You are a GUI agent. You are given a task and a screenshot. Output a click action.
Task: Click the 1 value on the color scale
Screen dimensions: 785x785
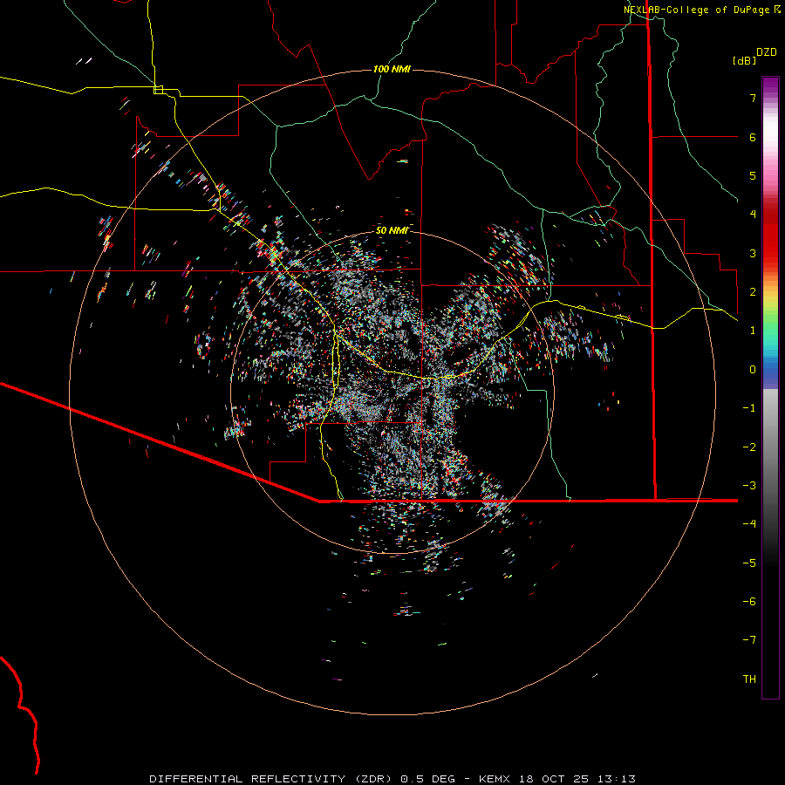tap(752, 331)
